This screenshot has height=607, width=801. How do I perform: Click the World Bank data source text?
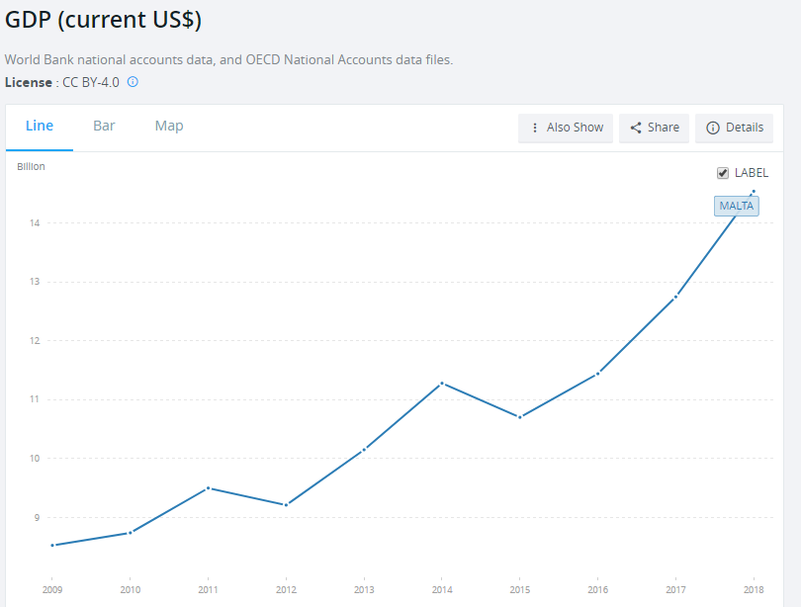click(228, 59)
